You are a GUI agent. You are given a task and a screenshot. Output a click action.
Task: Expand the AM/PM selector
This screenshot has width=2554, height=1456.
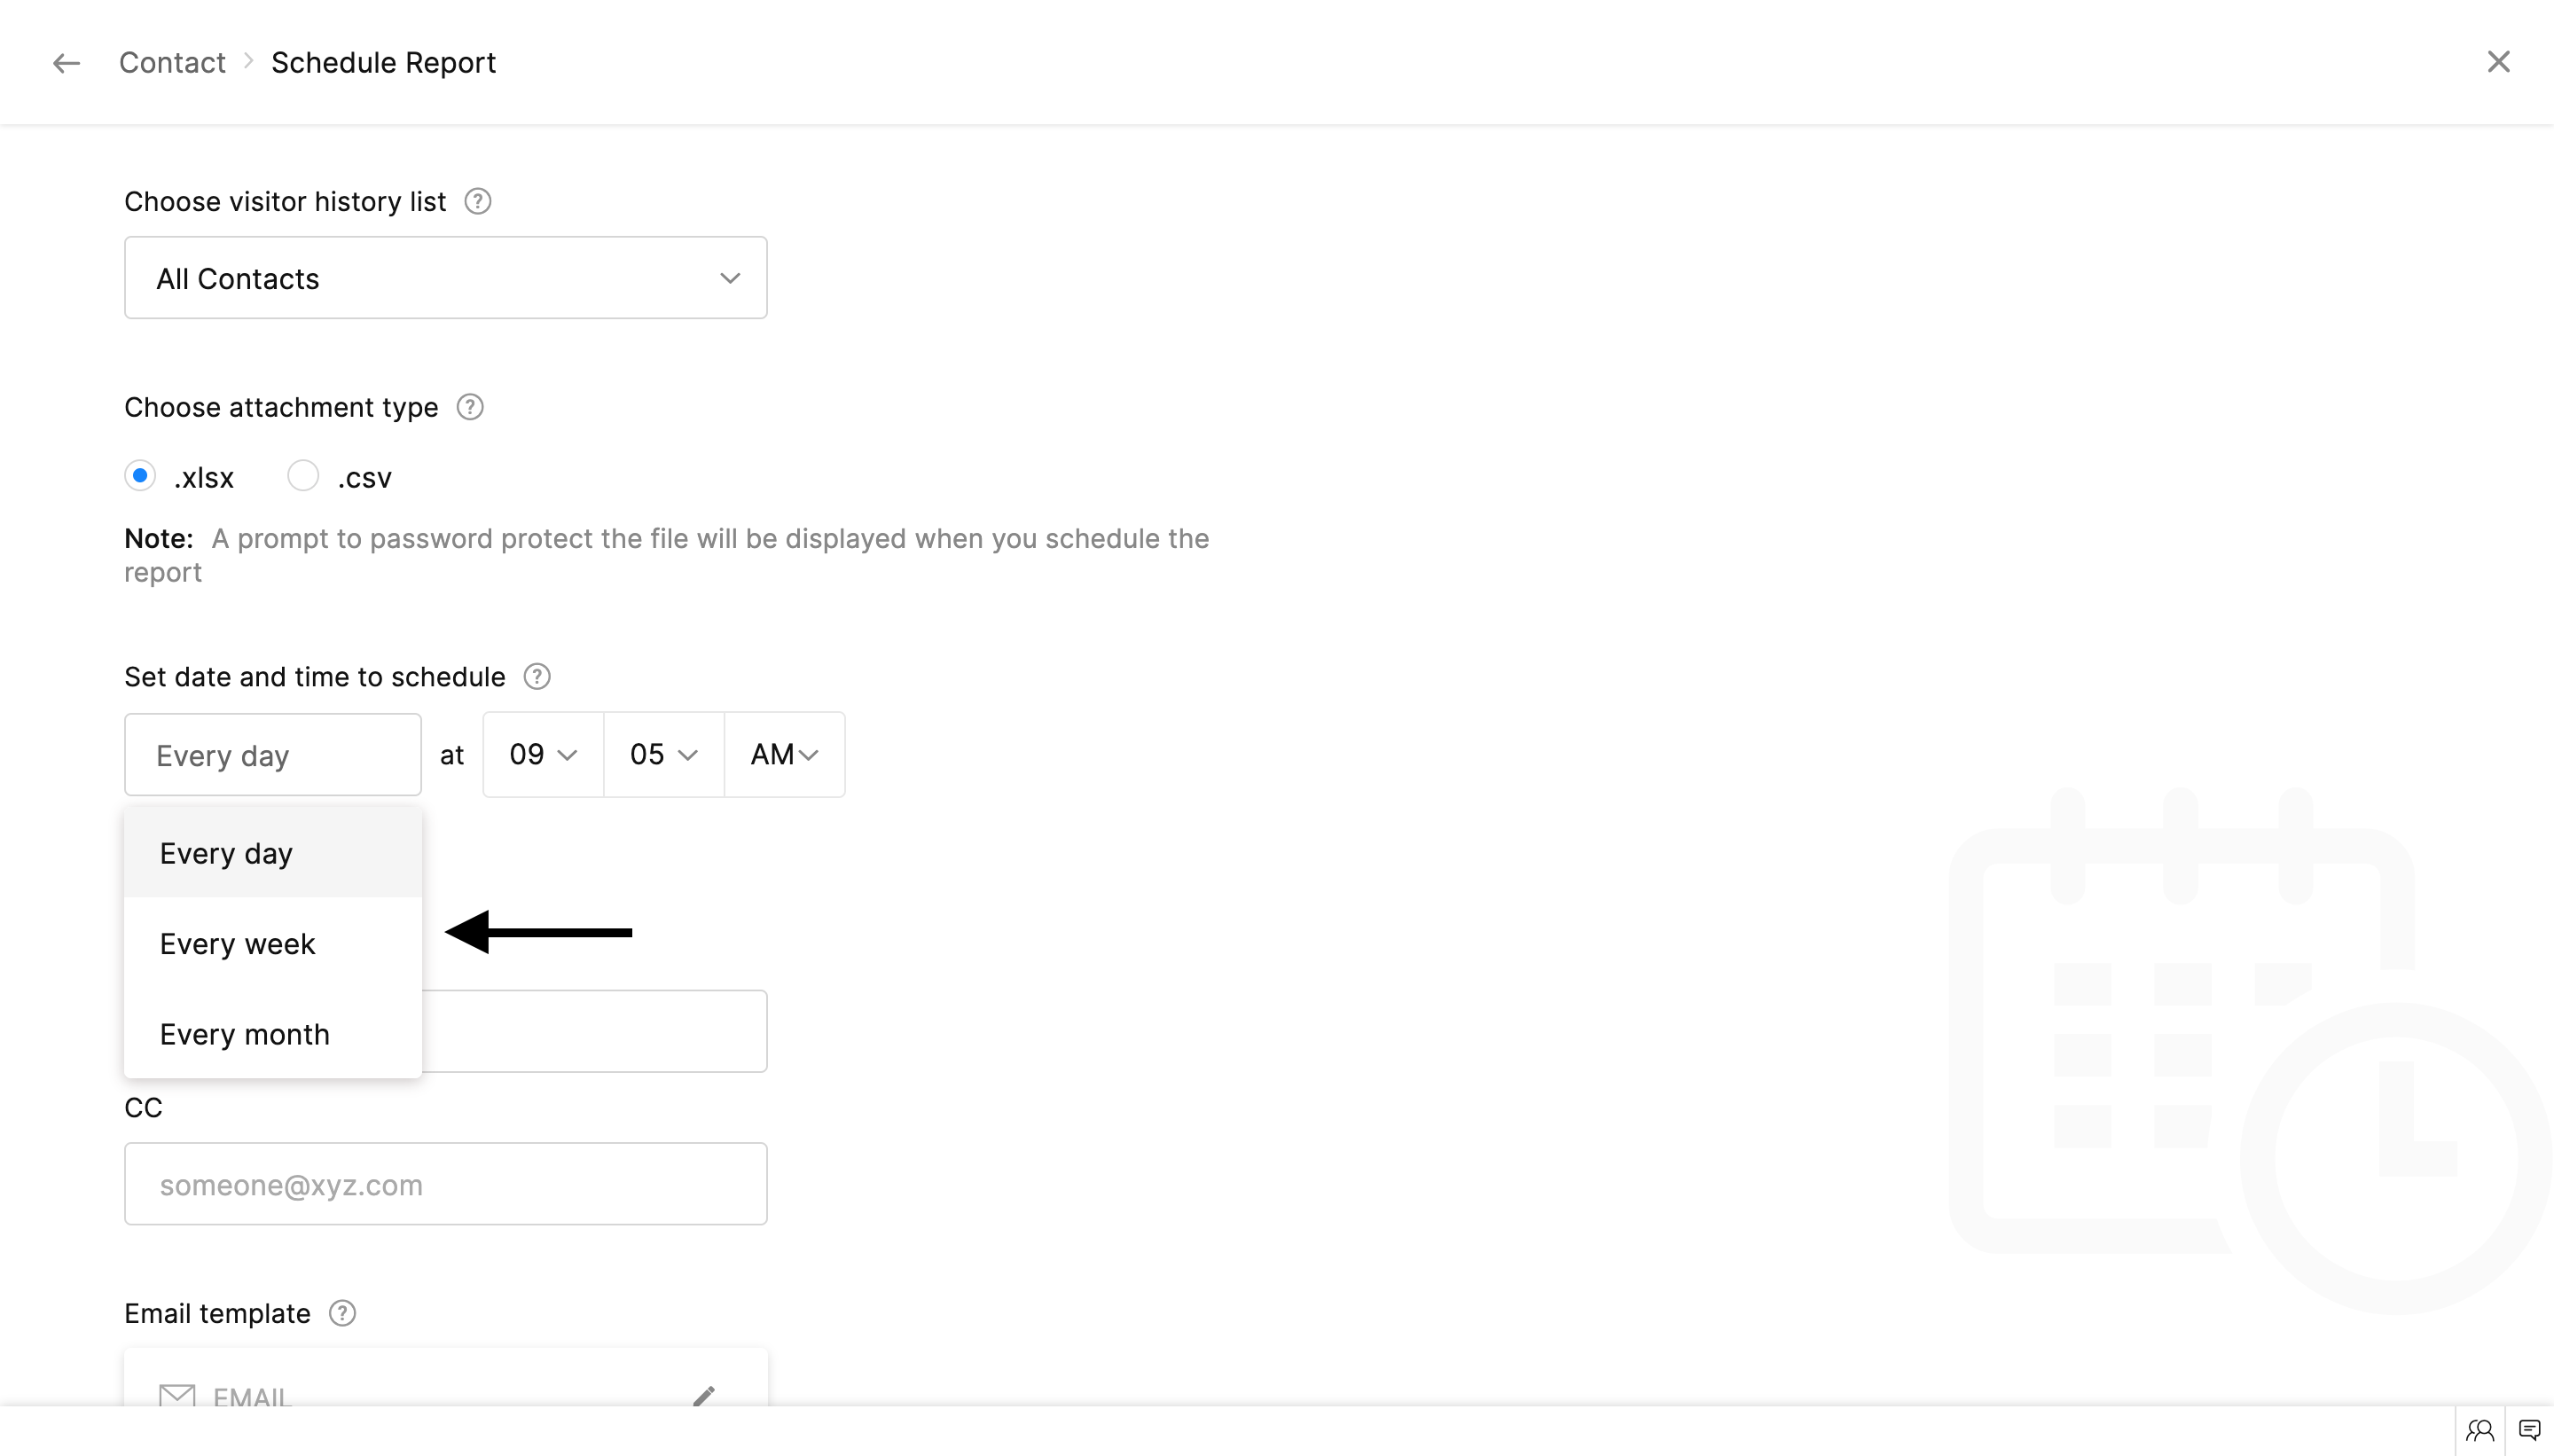[x=784, y=755]
